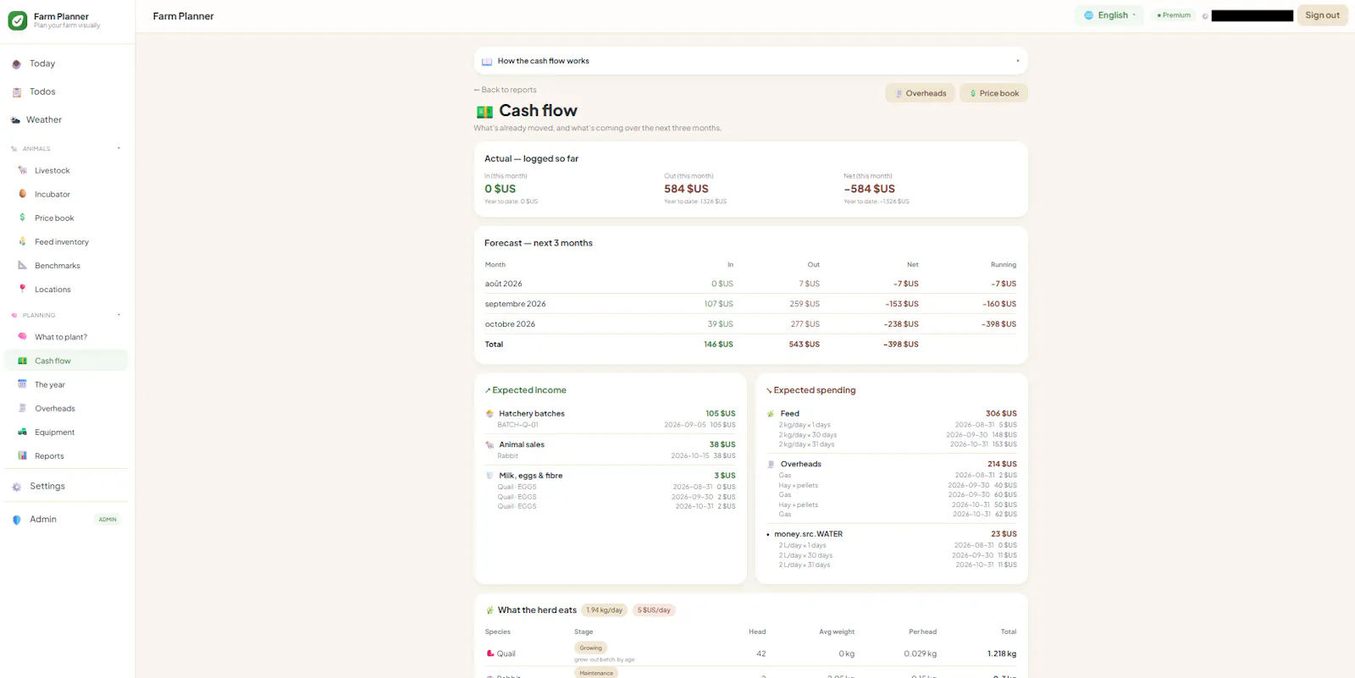
Task: Click the Benchmarks ruler icon
Action: tap(23, 265)
